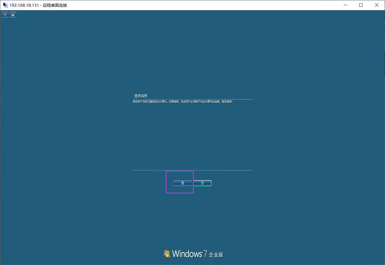This screenshot has width=385, height=265.
Task: Click the message text 其他用户当前已登录到此计算机
Action: (x=150, y=102)
